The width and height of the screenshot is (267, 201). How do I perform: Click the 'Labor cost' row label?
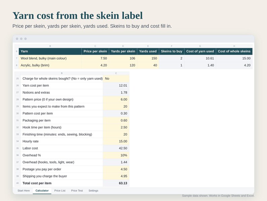[x=30, y=148]
